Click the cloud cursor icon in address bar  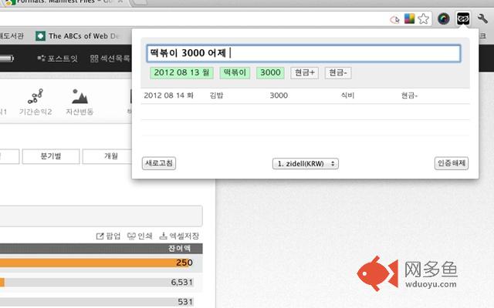click(x=394, y=20)
